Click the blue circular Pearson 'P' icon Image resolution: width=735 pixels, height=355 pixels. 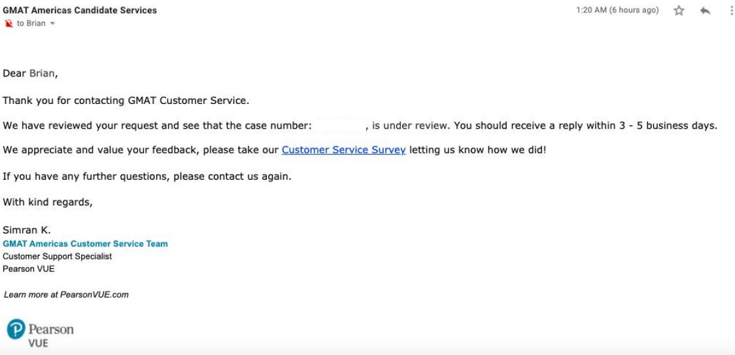[16, 329]
